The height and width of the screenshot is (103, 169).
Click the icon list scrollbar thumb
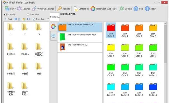coord(165,44)
